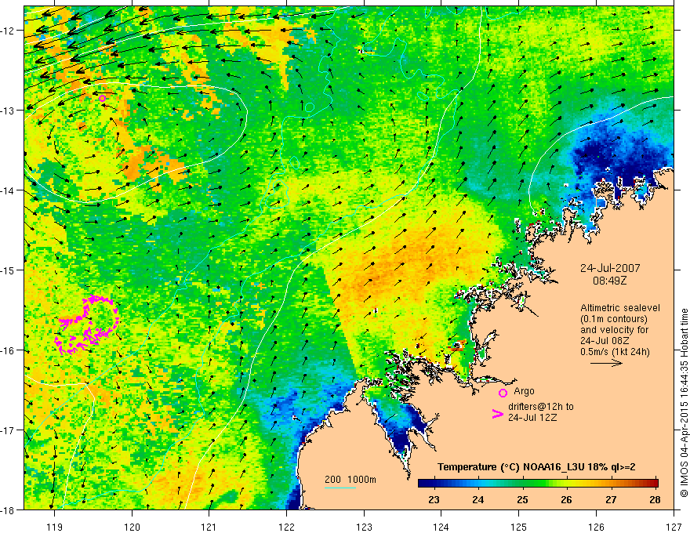This screenshot has width=690, height=533.
Task: Click the magenta Argo circle legend icon
Action: [503, 393]
